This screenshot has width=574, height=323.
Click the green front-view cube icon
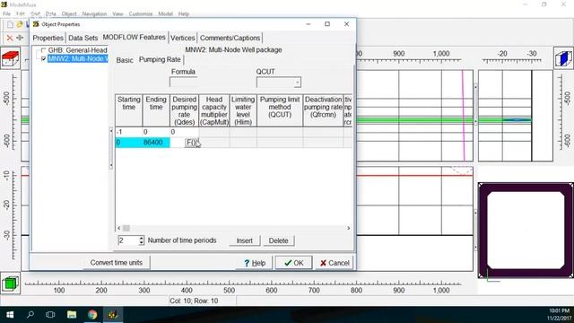click(10, 284)
